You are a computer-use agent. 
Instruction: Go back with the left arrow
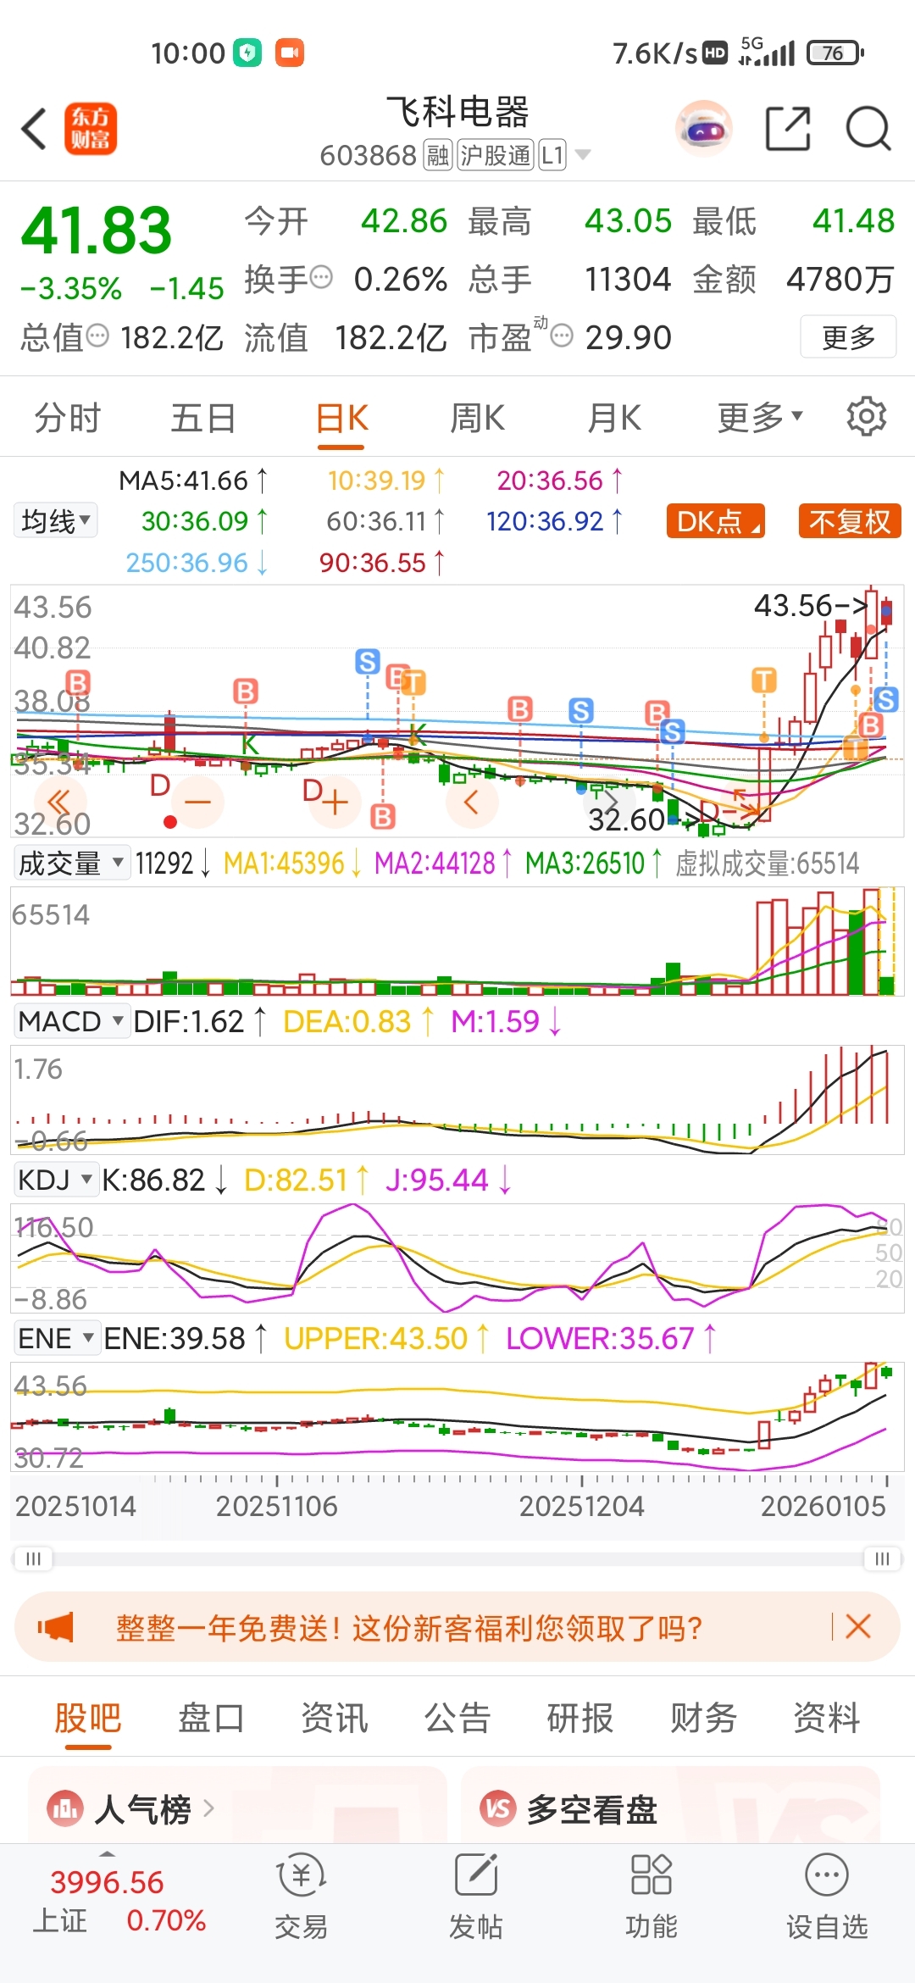coord(34,129)
